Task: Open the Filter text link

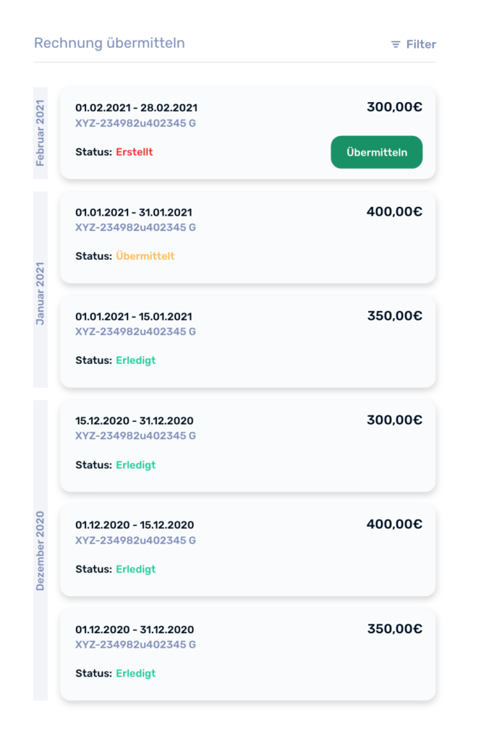Action: click(421, 45)
